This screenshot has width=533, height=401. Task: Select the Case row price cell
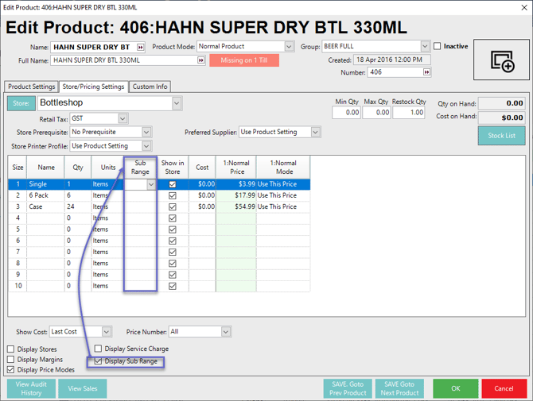236,206
